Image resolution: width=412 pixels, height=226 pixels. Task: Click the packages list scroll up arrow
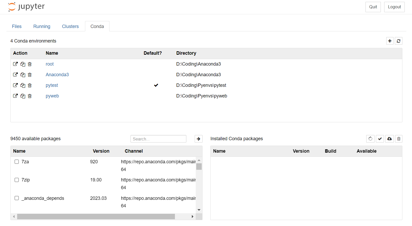coord(199,160)
